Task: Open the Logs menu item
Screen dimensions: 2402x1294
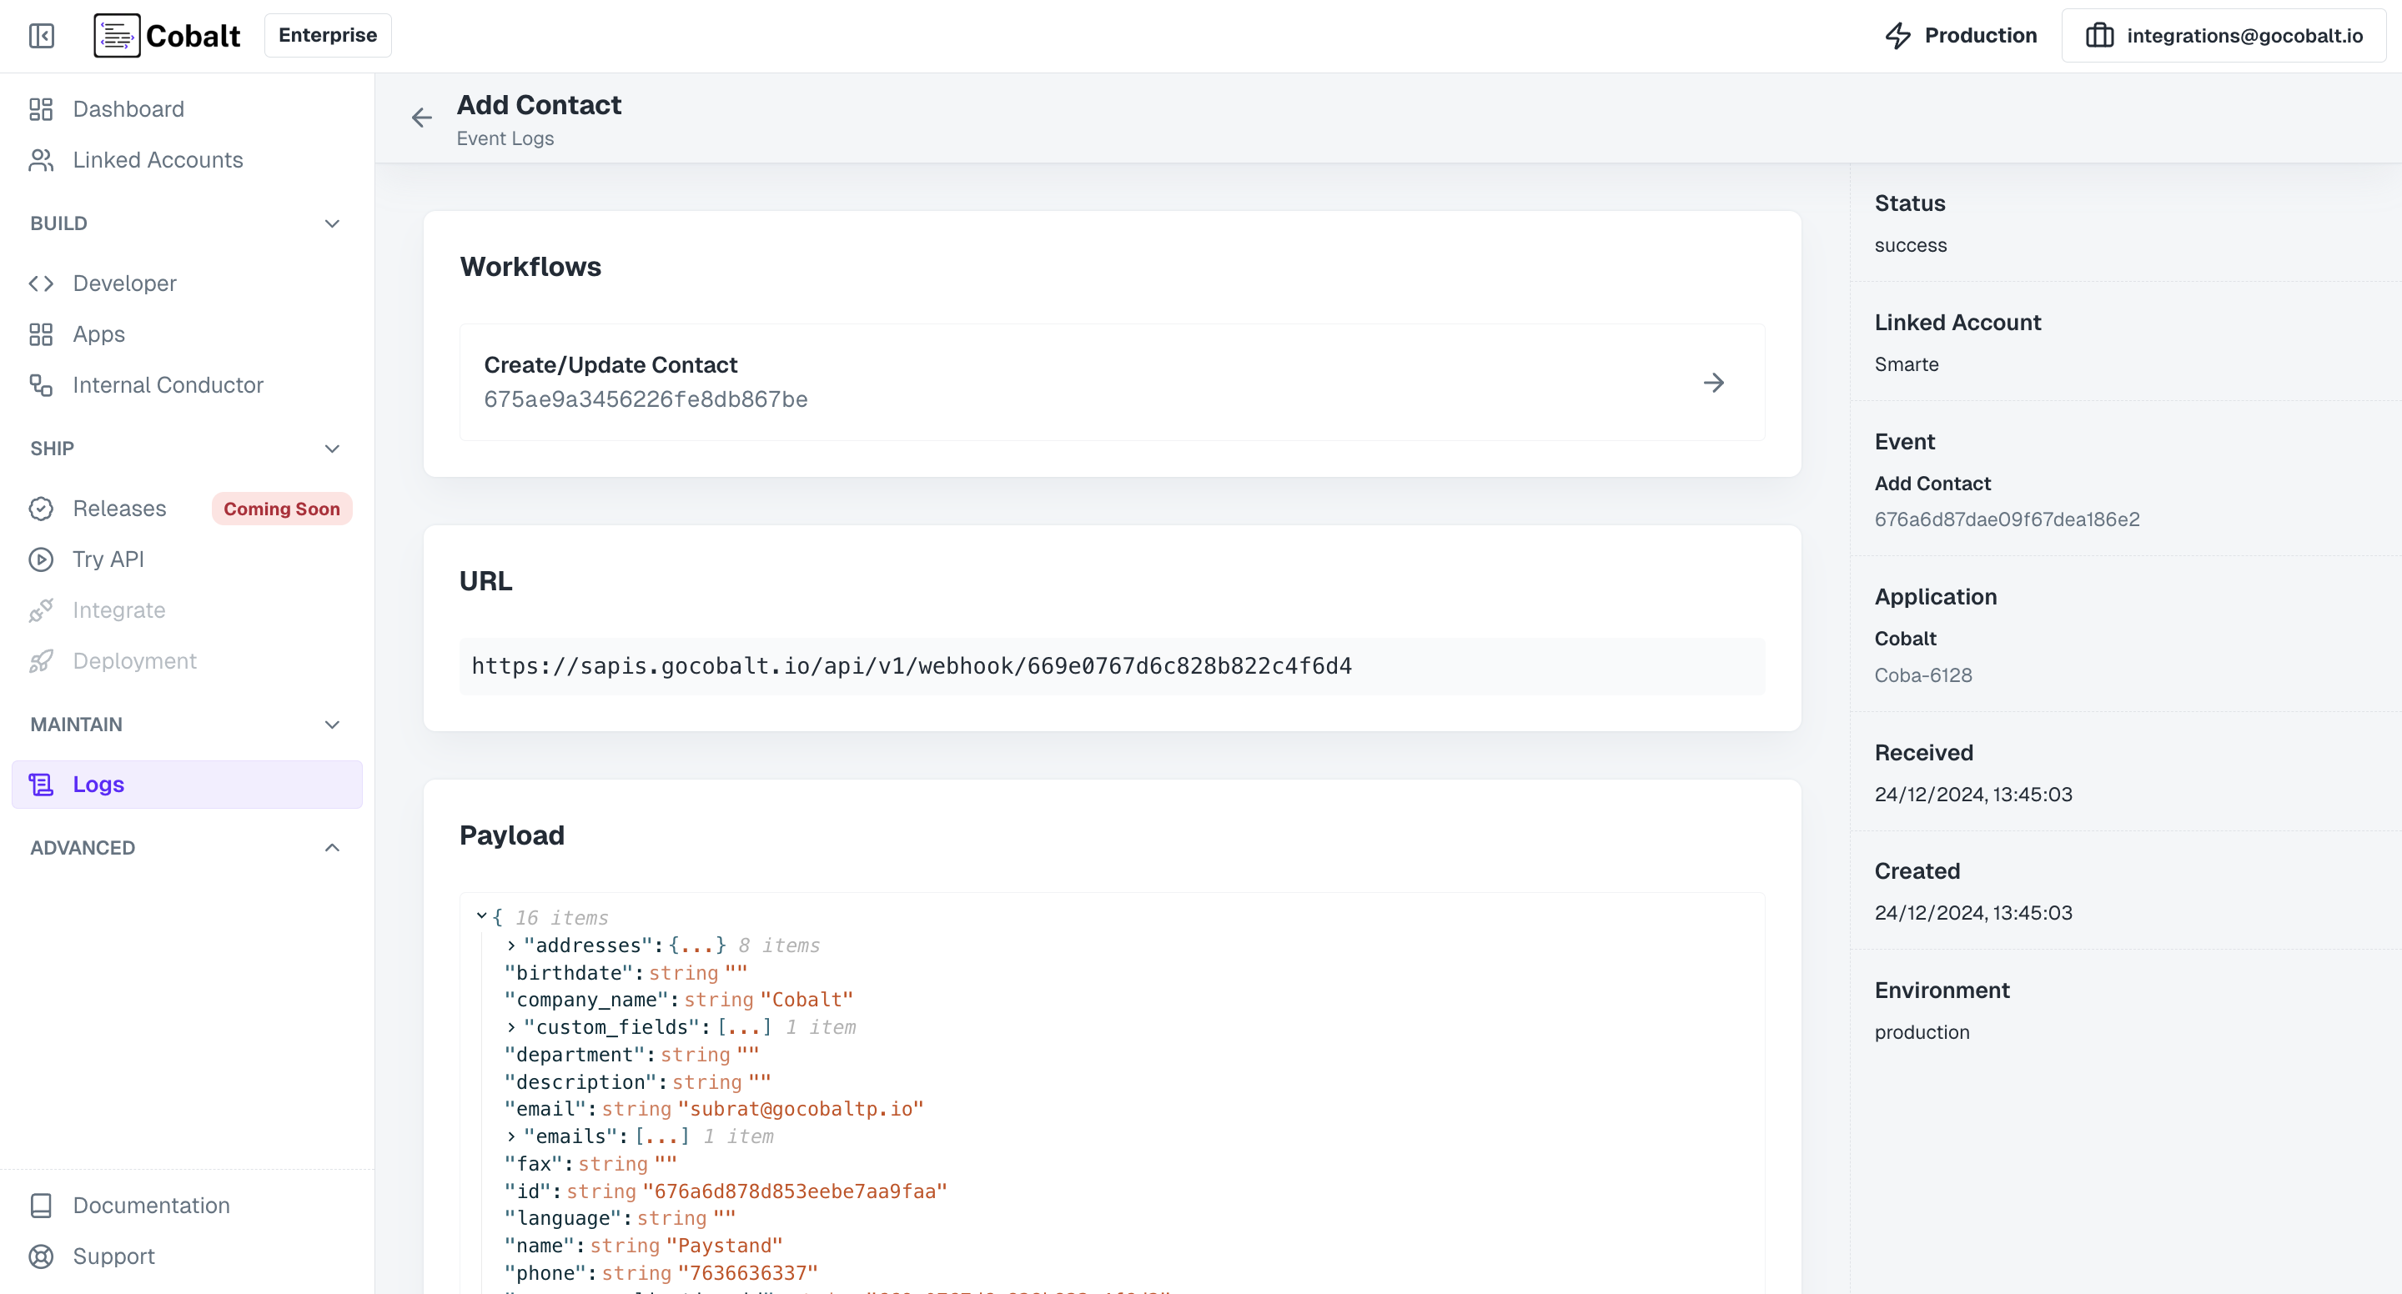Action: coord(98,784)
